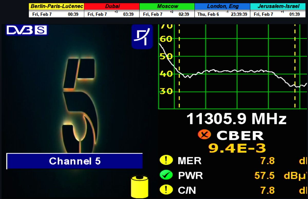
Task: Click the DVB-S standard logo
Action: (27, 30)
